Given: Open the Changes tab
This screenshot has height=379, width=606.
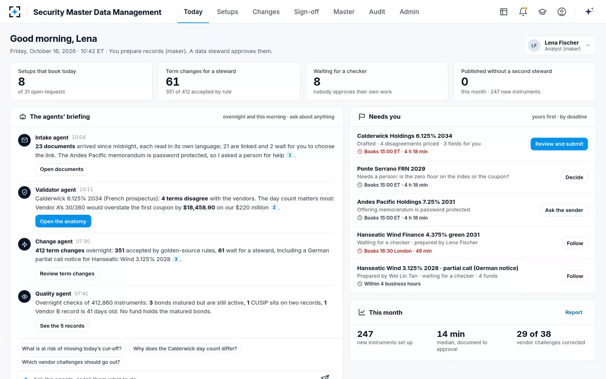Looking at the screenshot, I should click(x=266, y=12).
